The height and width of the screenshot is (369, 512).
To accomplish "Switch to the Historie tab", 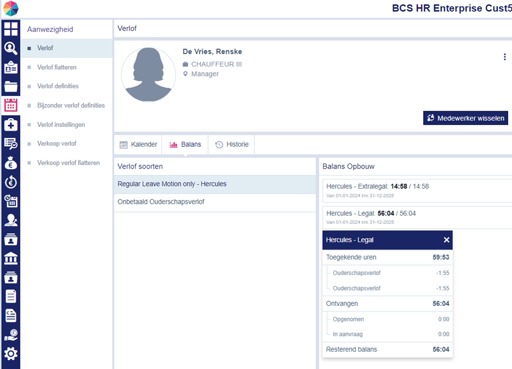I will [231, 144].
